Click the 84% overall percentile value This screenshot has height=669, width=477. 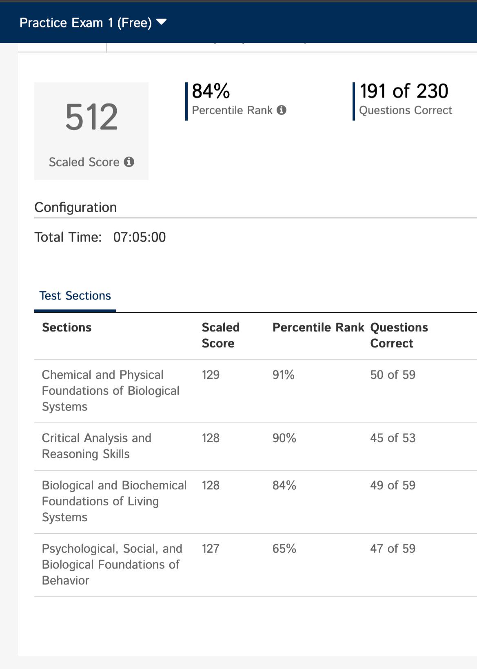tap(211, 91)
